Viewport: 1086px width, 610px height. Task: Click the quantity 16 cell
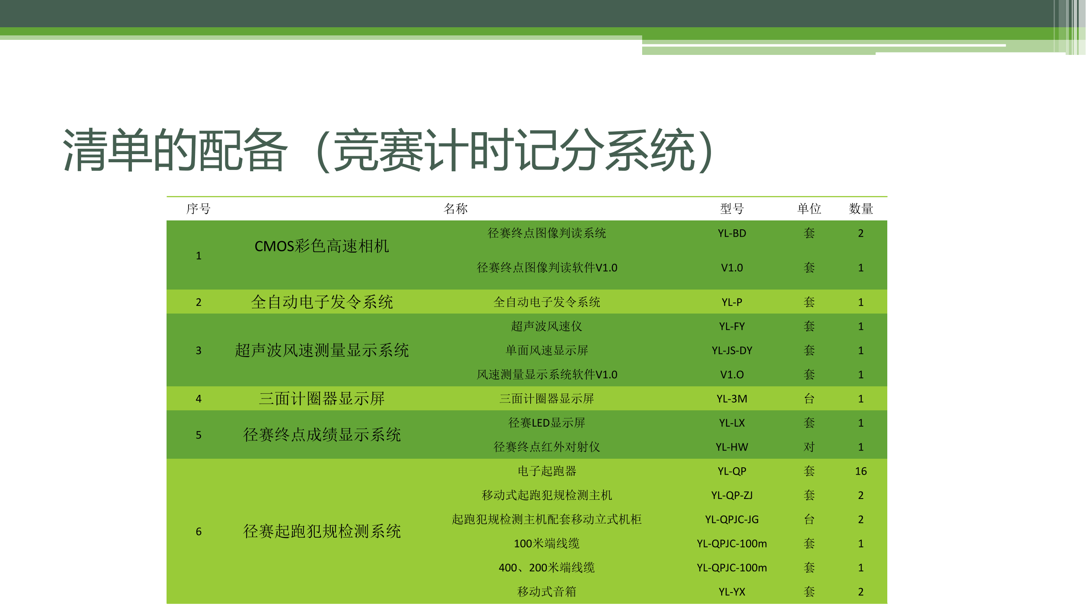[861, 471]
